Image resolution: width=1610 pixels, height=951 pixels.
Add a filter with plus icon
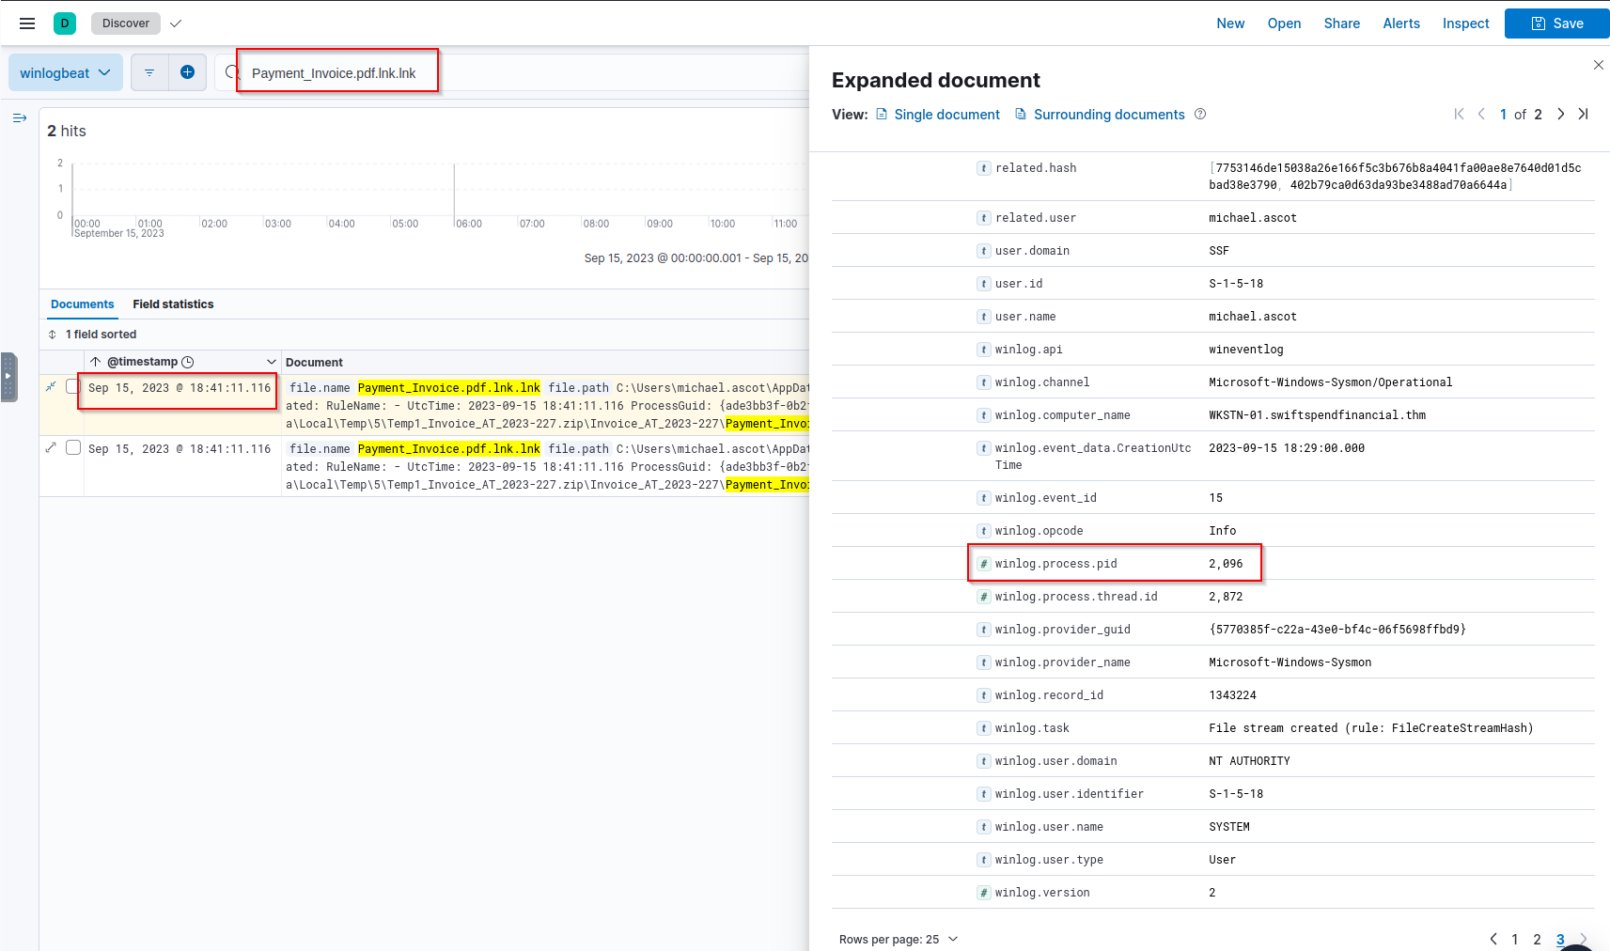(187, 72)
